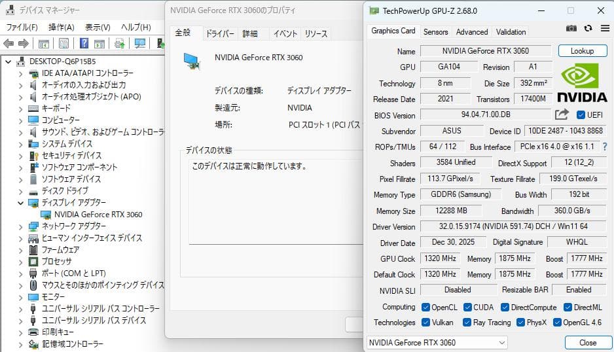
Task: Click the GPU-Z title bar app icon
Action: coord(374,11)
